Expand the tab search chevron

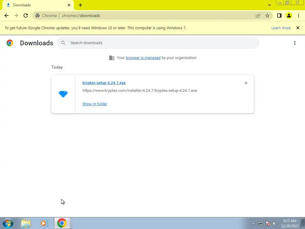269,5
